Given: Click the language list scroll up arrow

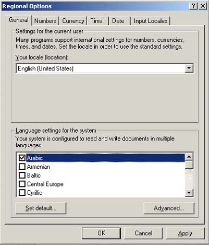Looking at the screenshot, I should [x=189, y=157].
